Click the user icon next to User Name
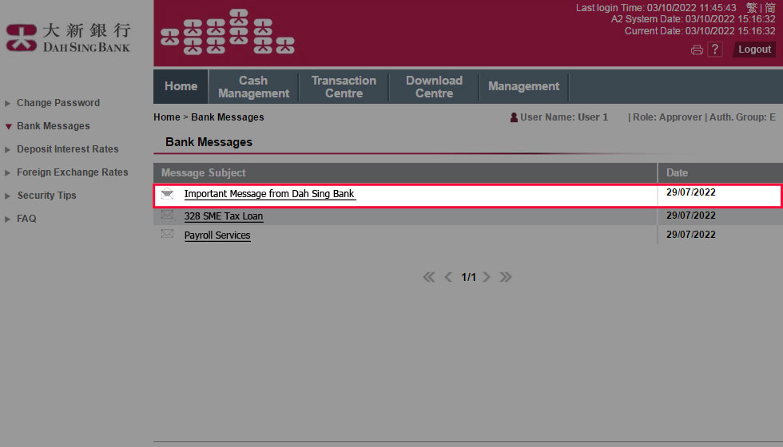783x447 pixels. click(513, 117)
